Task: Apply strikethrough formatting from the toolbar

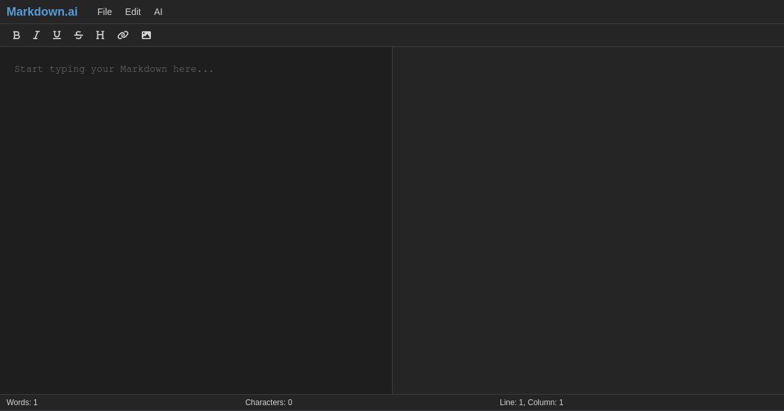Action: tap(78, 35)
